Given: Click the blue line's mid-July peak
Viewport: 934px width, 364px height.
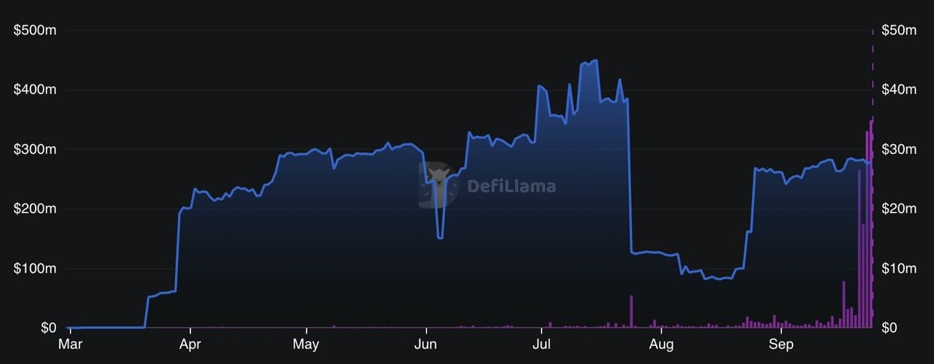Looking at the screenshot, I should pos(596,61).
